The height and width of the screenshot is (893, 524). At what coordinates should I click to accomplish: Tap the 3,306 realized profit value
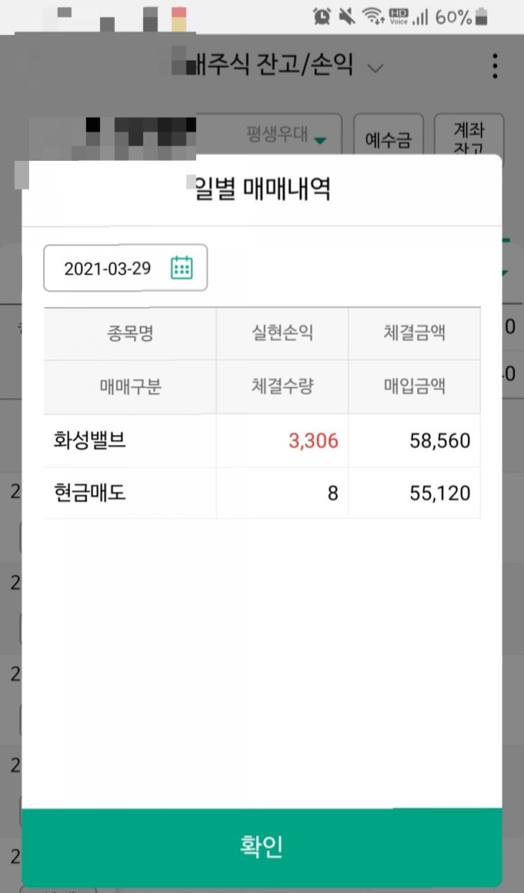click(x=313, y=442)
